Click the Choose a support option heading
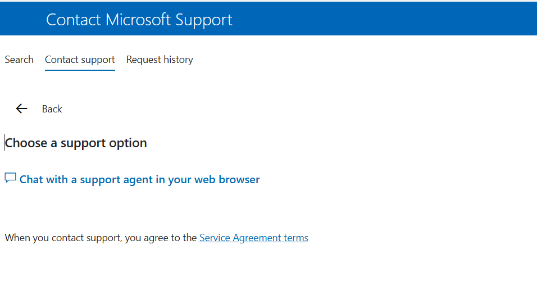This screenshot has width=537, height=308. tap(76, 143)
